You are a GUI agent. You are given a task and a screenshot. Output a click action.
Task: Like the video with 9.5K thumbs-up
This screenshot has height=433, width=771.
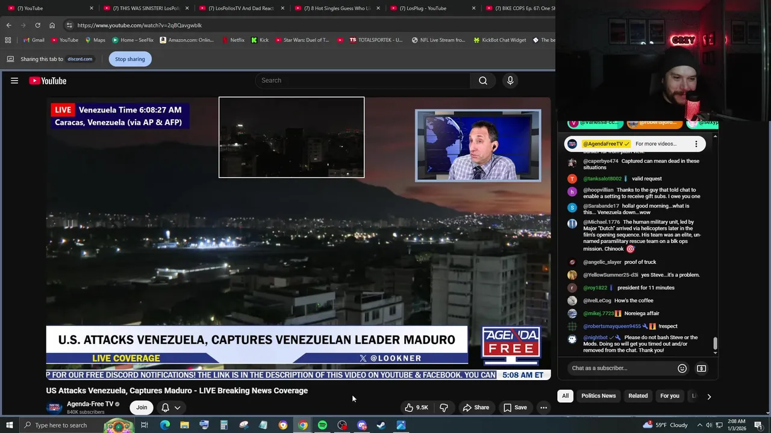pos(416,408)
